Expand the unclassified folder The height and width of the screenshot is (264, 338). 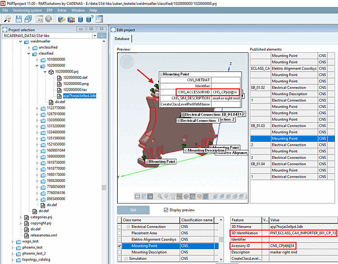coord(29,47)
